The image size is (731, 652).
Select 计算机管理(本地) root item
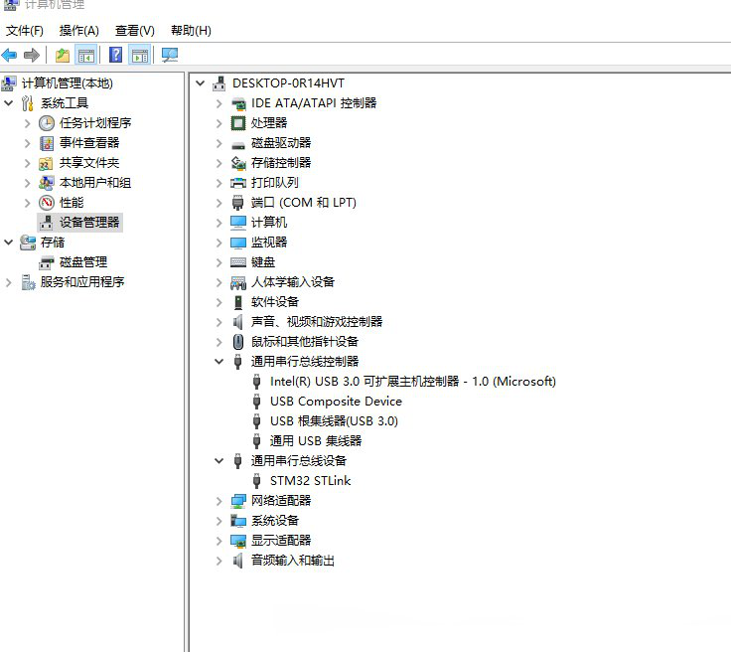click(x=68, y=83)
